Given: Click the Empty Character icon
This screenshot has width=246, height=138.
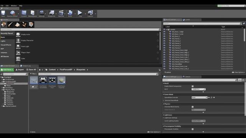Looking at the screenshot, I should (18, 41).
